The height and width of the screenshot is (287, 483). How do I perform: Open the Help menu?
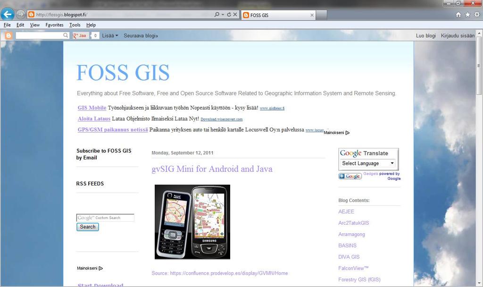(91, 25)
